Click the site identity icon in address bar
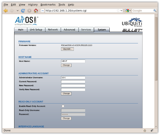This screenshot has width=160, height=135. [x=43, y=10]
